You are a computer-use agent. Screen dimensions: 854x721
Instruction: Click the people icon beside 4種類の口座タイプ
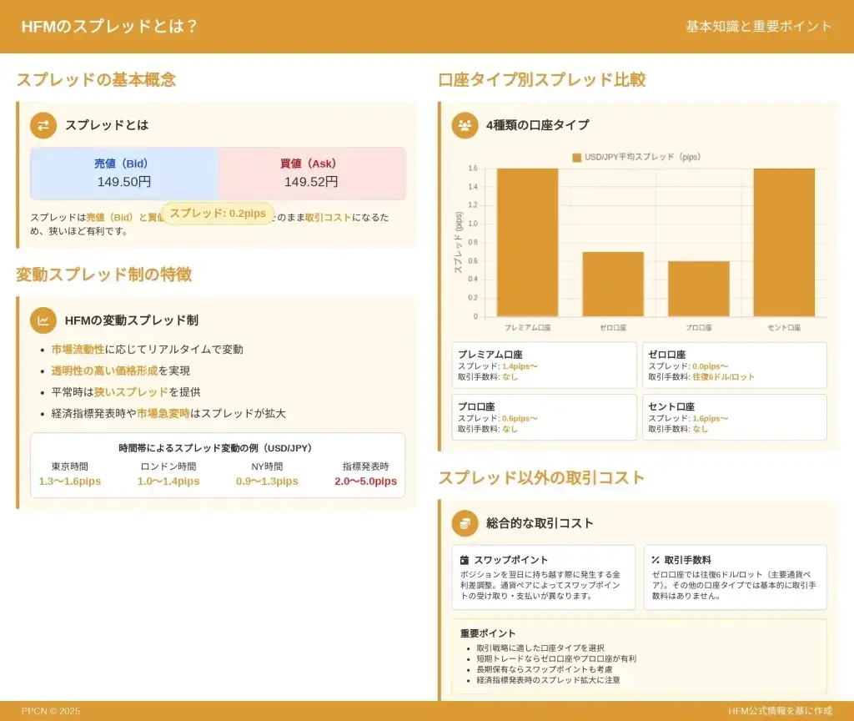coord(465,125)
